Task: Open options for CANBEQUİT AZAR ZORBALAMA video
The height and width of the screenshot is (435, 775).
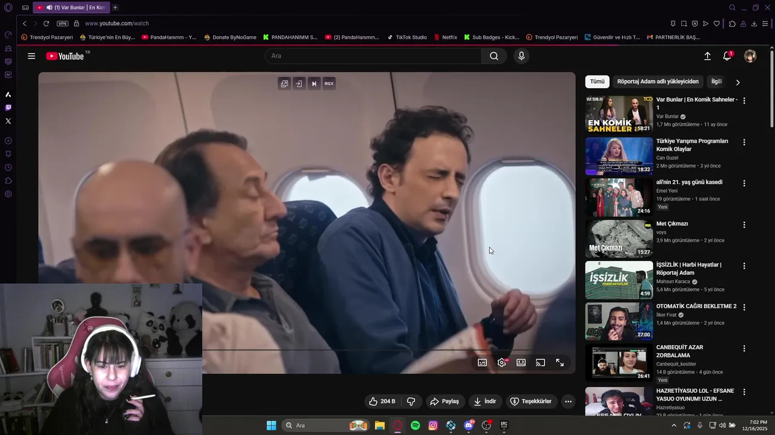Action: (x=744, y=349)
